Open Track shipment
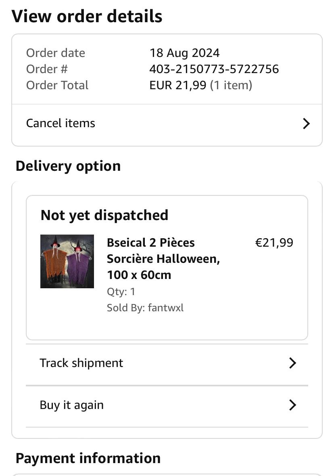The image size is (334, 476). click(x=81, y=363)
